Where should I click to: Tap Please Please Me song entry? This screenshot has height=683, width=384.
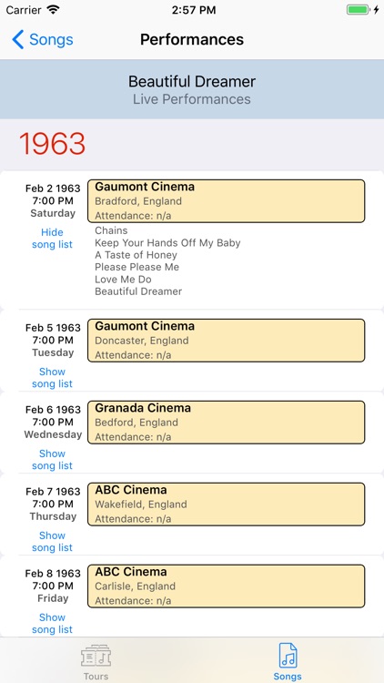[x=136, y=267]
